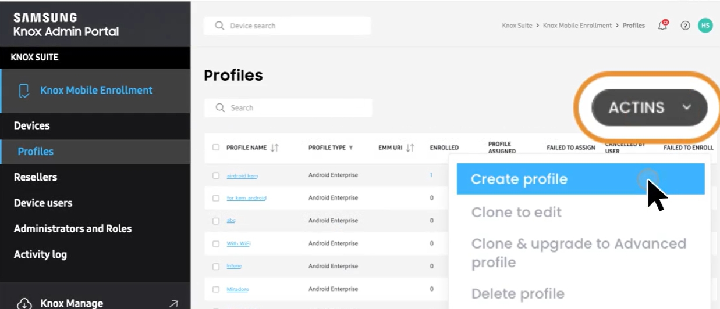Filter by Profile Type icon
Viewport: 720px width, 309px height.
(x=350, y=148)
